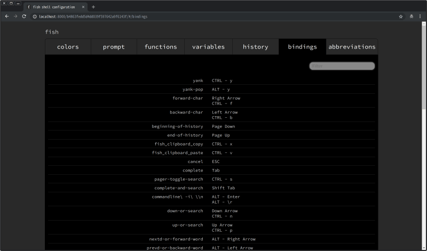Screen dimensions: 427x251
Task: View site information icon next to localhost
Action: (35, 17)
